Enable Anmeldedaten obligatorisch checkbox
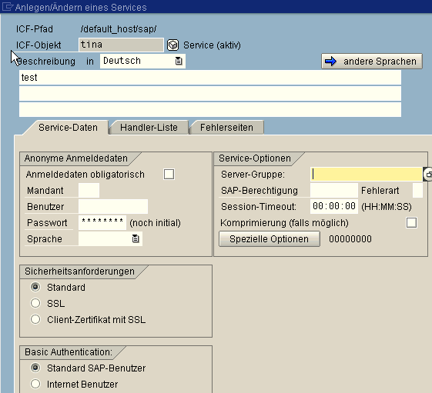The image size is (432, 393). pyautogui.click(x=169, y=175)
